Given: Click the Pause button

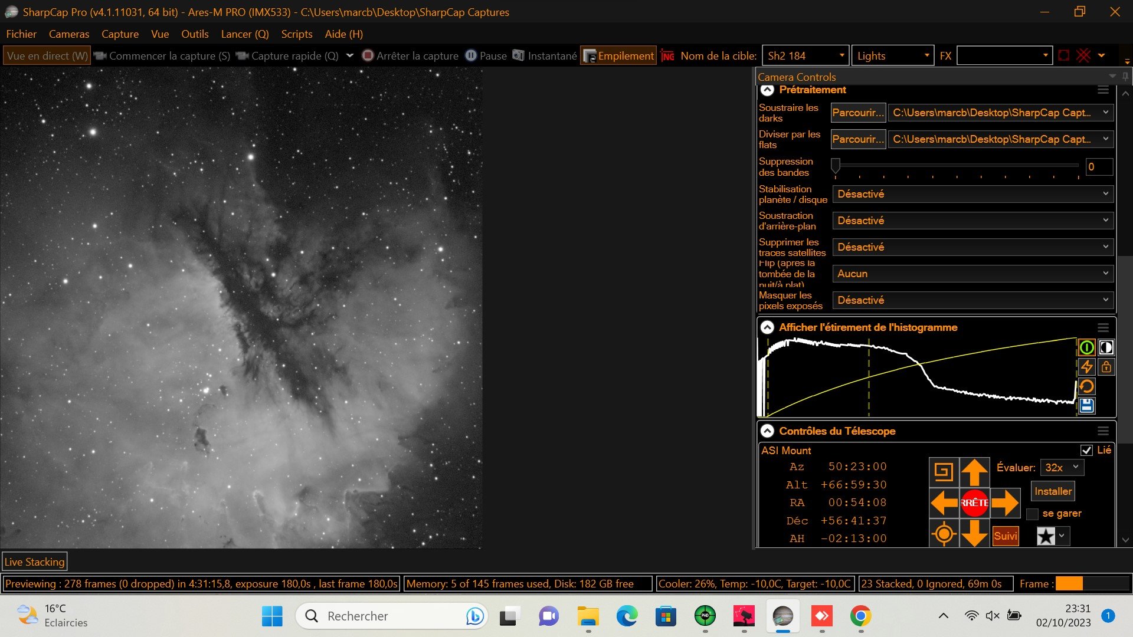Looking at the screenshot, I should tap(486, 56).
